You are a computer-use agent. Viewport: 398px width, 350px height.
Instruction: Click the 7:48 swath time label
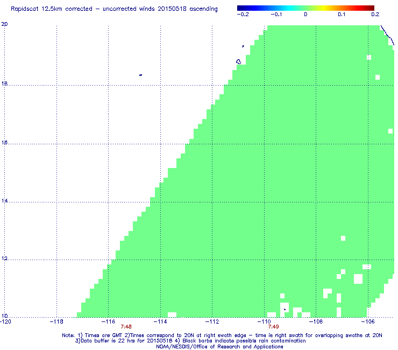[126, 327]
